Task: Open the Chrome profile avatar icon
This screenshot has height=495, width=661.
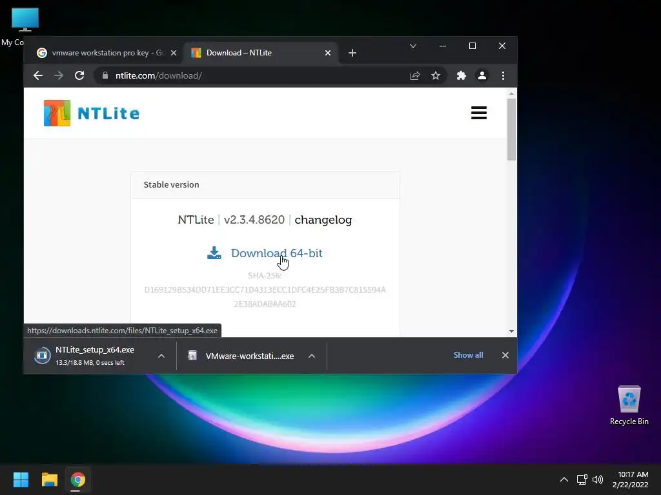Action: 482,76
